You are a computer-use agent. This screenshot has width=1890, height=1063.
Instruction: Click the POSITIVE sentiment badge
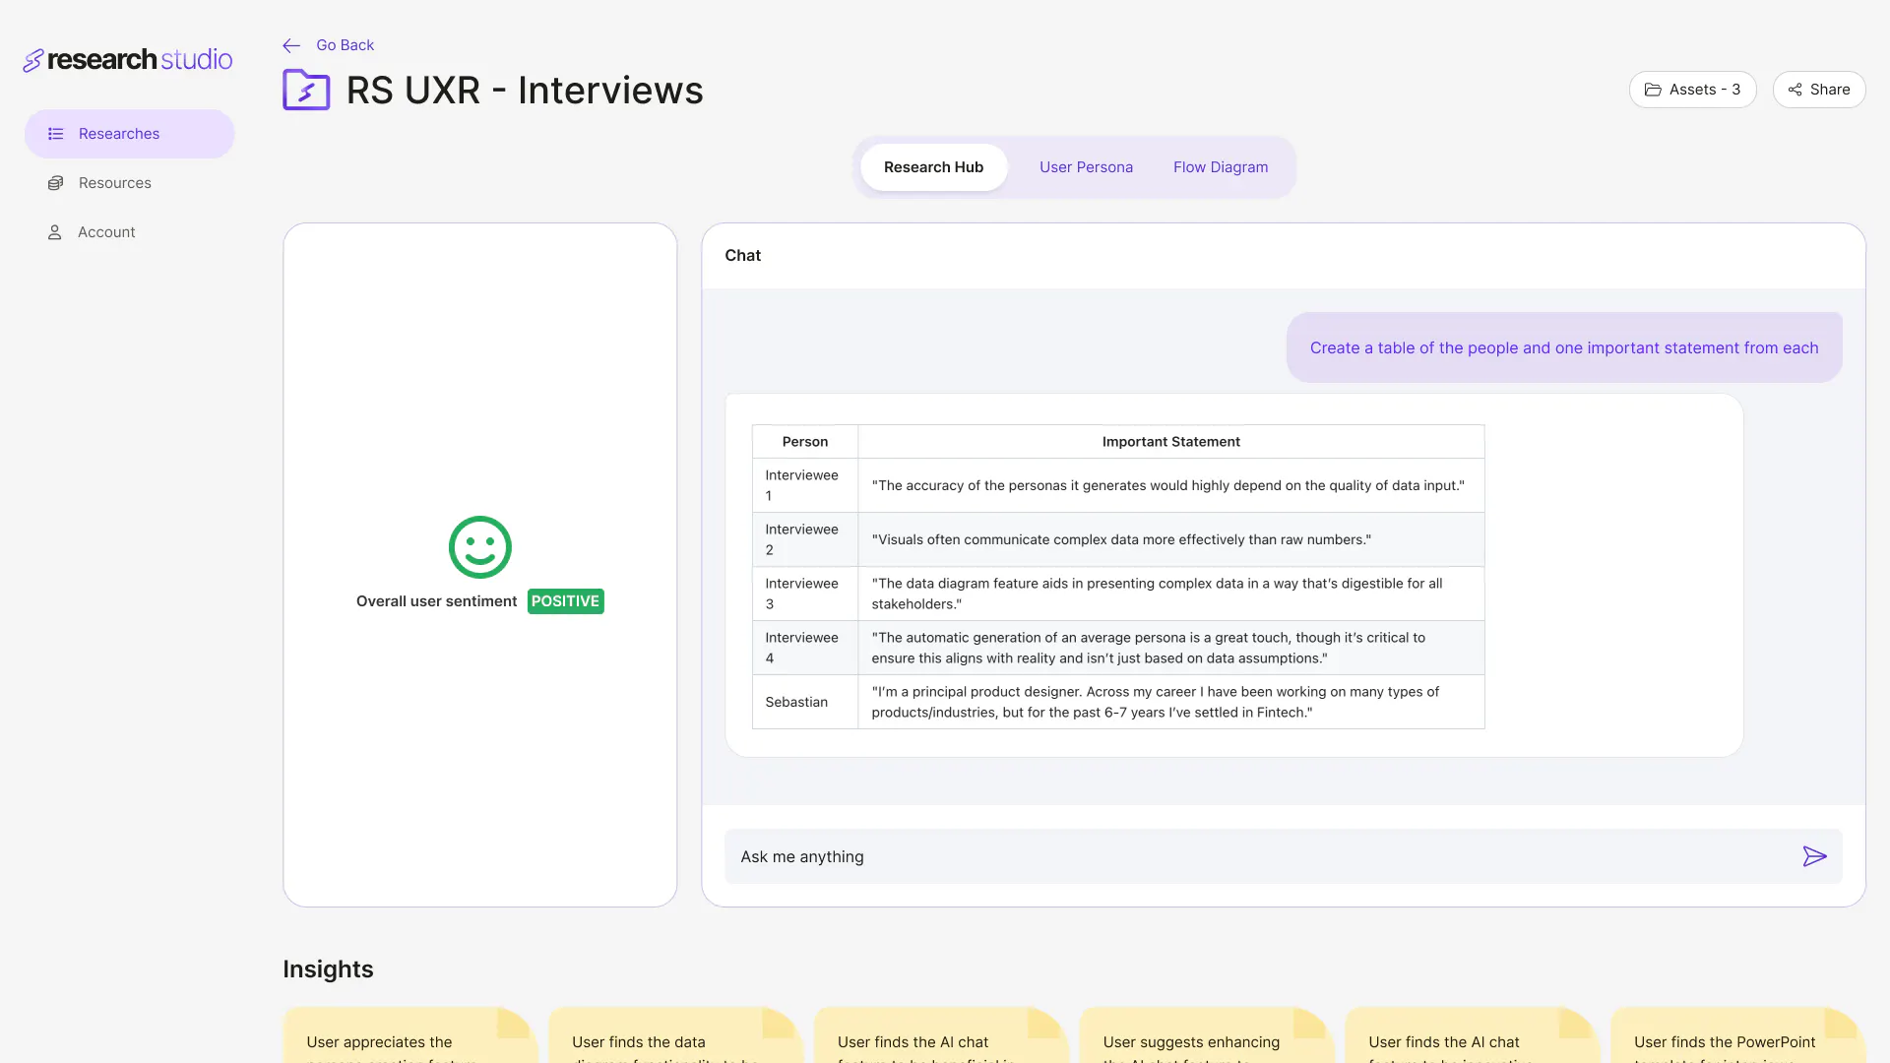(x=566, y=601)
